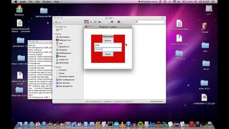This screenshot has height=129, width=229.
Task: Switch Finder to icon view
Action: (86, 21)
